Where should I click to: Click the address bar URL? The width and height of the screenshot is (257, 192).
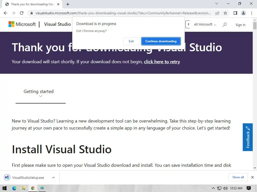(x=123, y=13)
